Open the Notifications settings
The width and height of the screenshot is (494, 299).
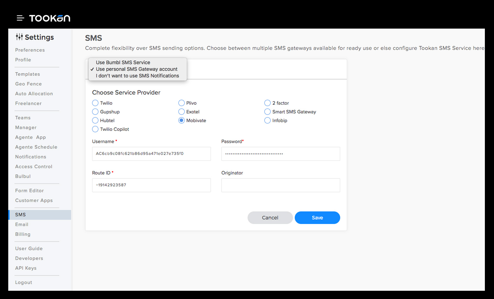(x=31, y=157)
